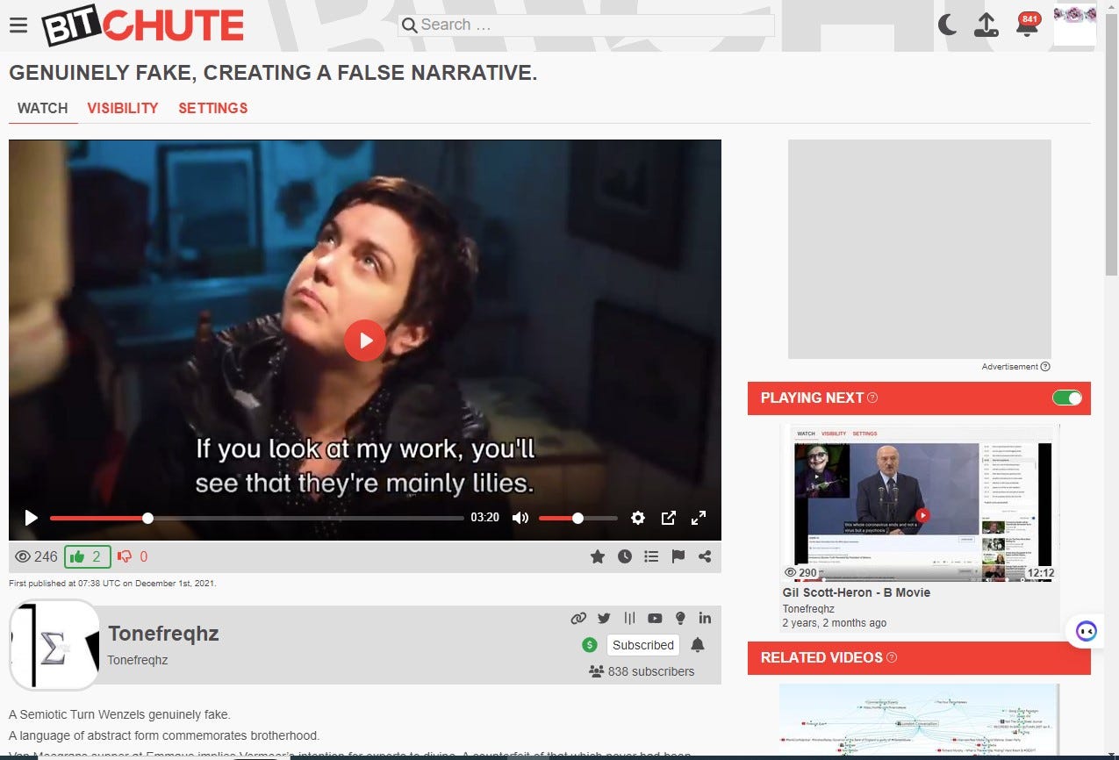Open video in pop-out window
The height and width of the screenshot is (760, 1119).
point(668,518)
